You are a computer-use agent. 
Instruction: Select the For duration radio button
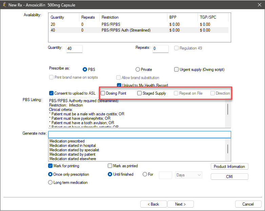145,174
